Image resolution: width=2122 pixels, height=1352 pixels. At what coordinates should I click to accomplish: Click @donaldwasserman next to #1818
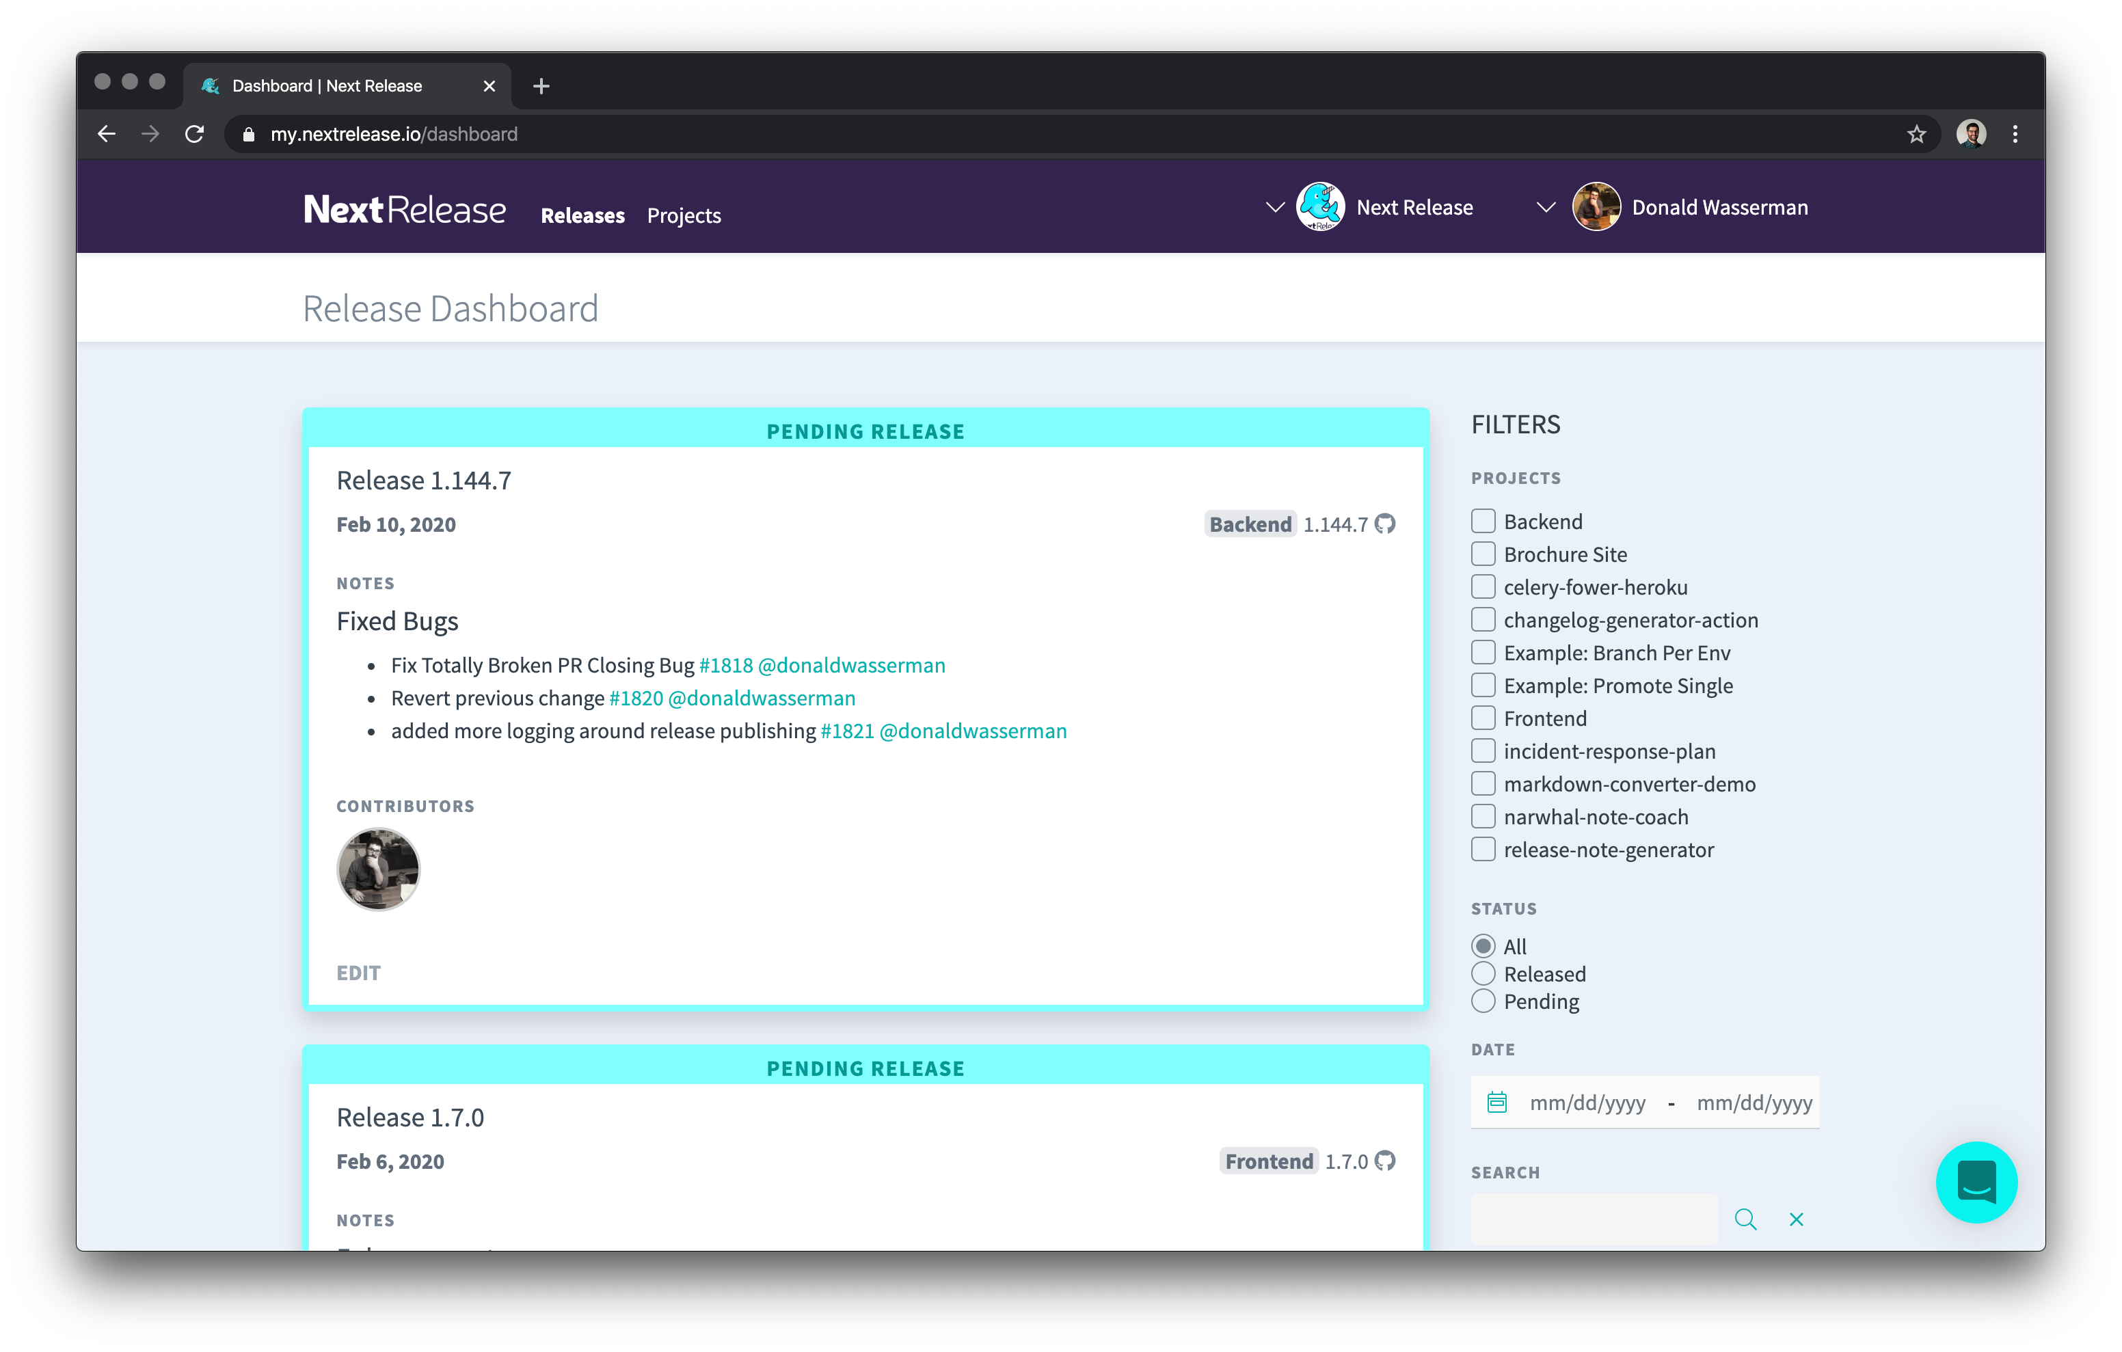click(851, 666)
